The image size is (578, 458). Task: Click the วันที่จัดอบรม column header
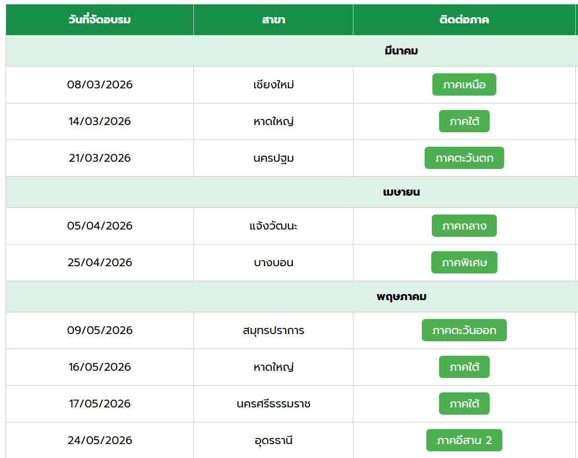(99, 20)
